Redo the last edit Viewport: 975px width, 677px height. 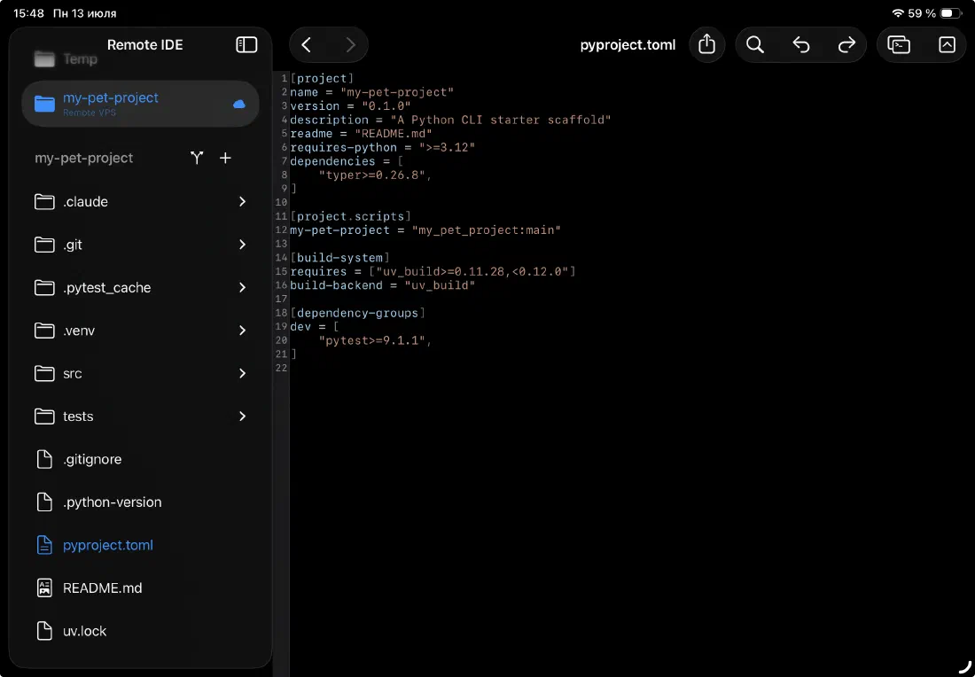click(846, 45)
